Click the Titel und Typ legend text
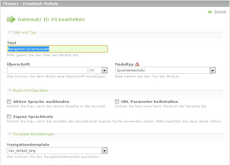The height and width of the screenshot is (165, 230). [x=24, y=32]
